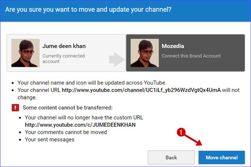Viewport: 251px width, 167px height.
Task: Confirm with the Move channel button
Action: pos(221,157)
